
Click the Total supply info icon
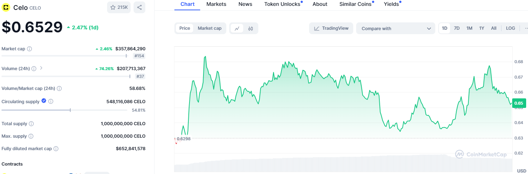pyautogui.click(x=32, y=124)
